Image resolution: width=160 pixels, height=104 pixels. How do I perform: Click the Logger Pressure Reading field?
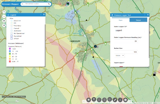click(x=126, y=41)
